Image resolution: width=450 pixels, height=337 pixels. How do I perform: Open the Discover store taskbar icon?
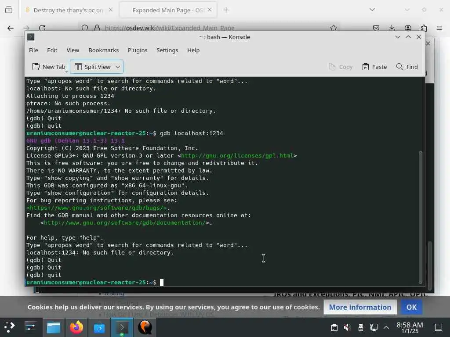click(x=99, y=327)
